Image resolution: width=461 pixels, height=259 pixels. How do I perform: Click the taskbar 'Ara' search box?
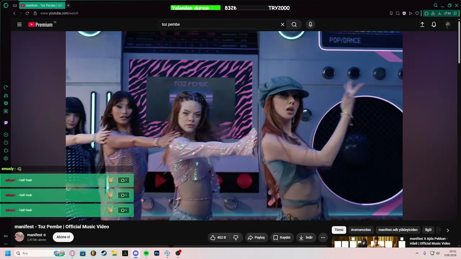[40, 253]
